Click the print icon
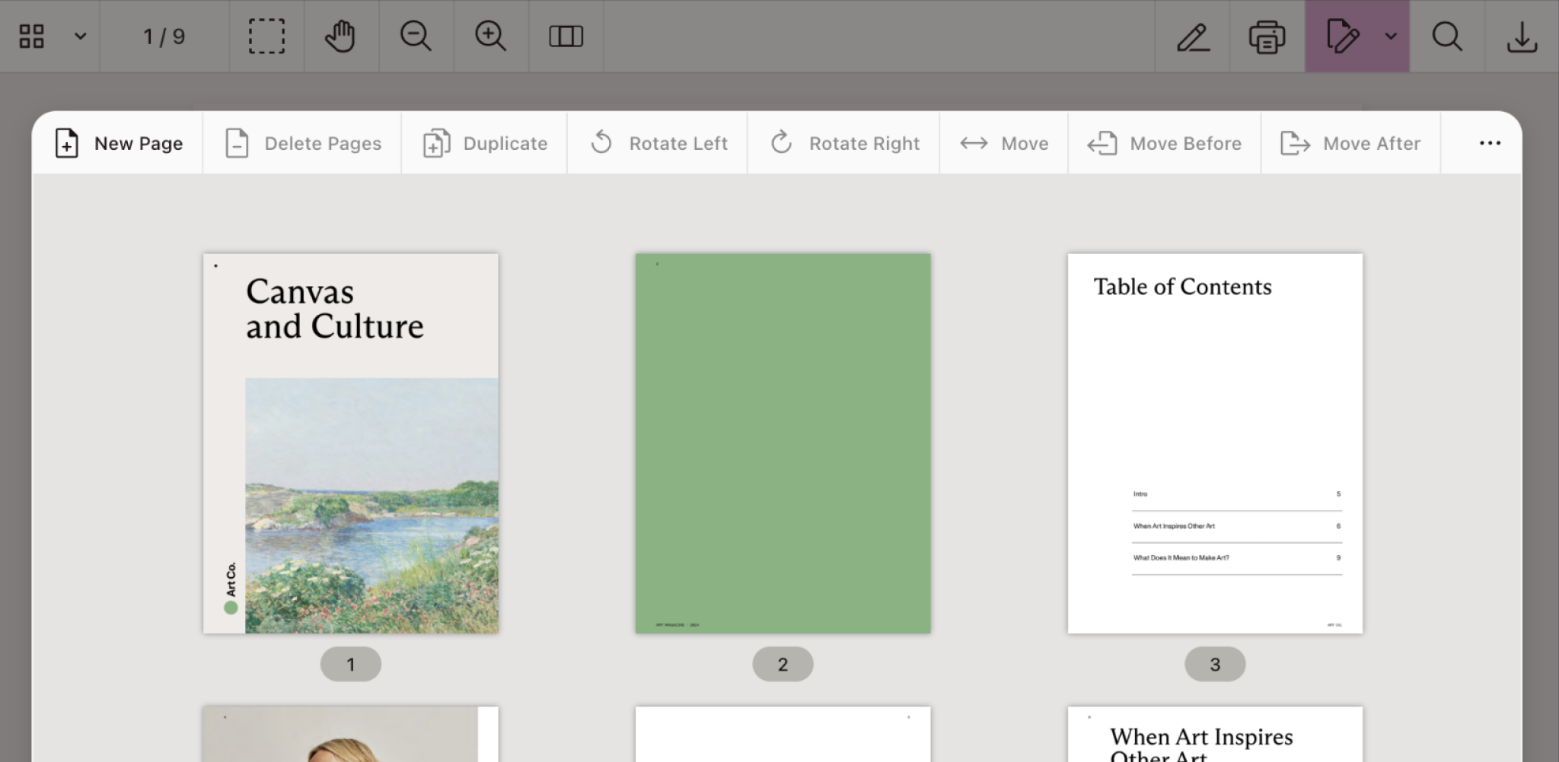Viewport: 1559px width, 762px height. pos(1267,37)
